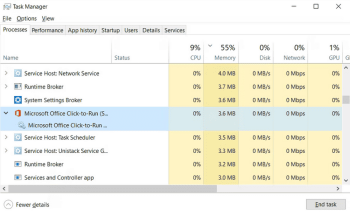This screenshot has height=216, width=350.
Task: Switch to the Startup tab
Action: click(x=110, y=30)
